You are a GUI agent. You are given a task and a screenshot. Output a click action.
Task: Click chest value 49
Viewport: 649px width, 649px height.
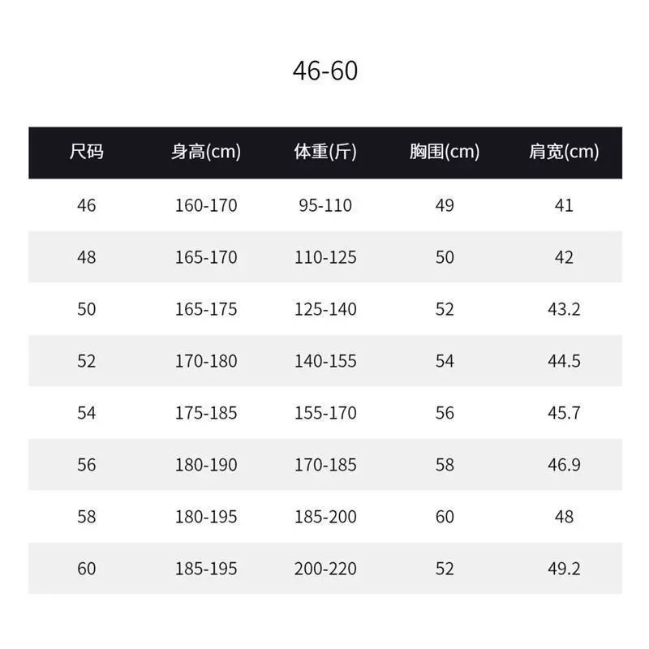point(445,205)
